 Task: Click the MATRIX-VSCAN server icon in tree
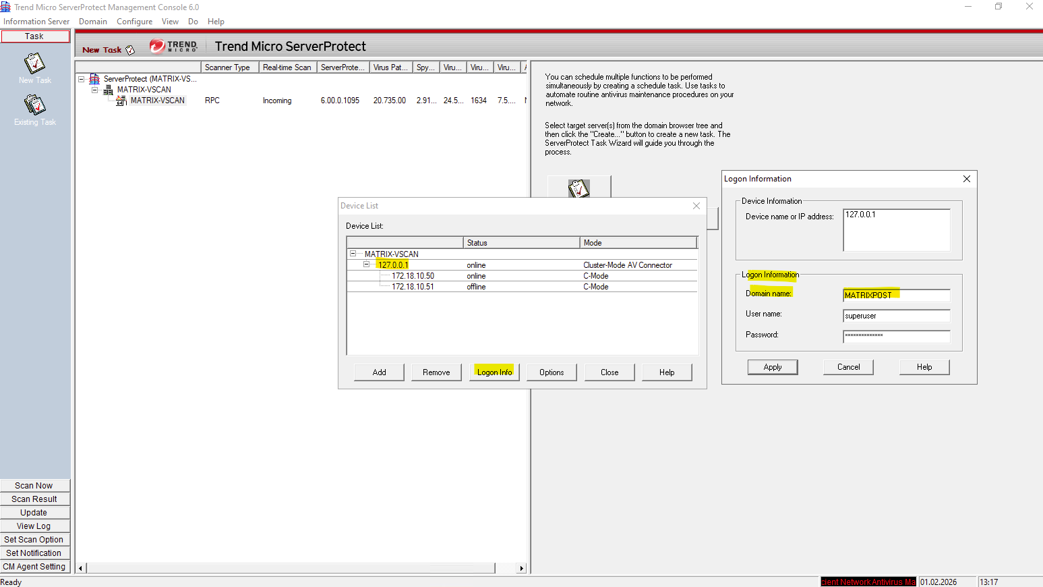point(121,101)
